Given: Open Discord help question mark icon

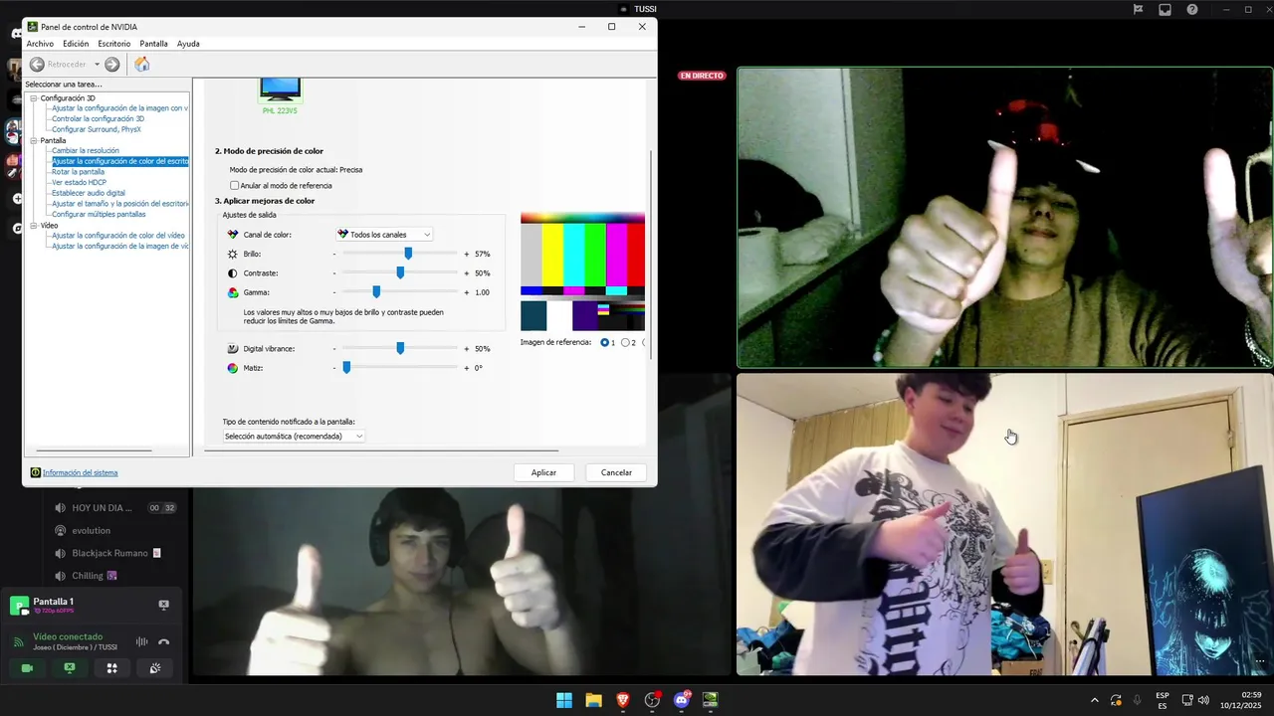Looking at the screenshot, I should pyautogui.click(x=1192, y=10).
